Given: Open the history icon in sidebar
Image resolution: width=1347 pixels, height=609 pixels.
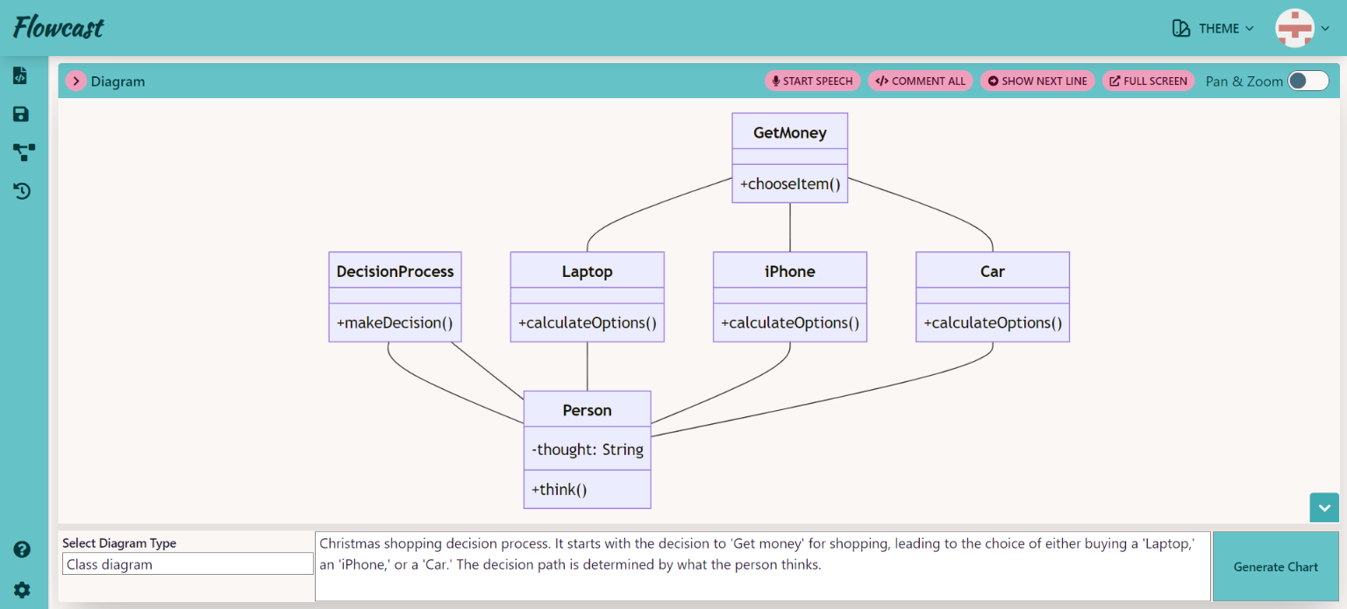Looking at the screenshot, I should 22,190.
